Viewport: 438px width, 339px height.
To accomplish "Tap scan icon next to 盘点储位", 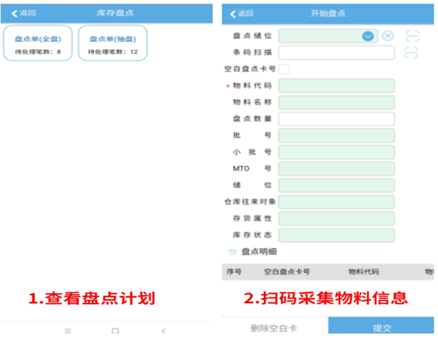I will 413,37.
